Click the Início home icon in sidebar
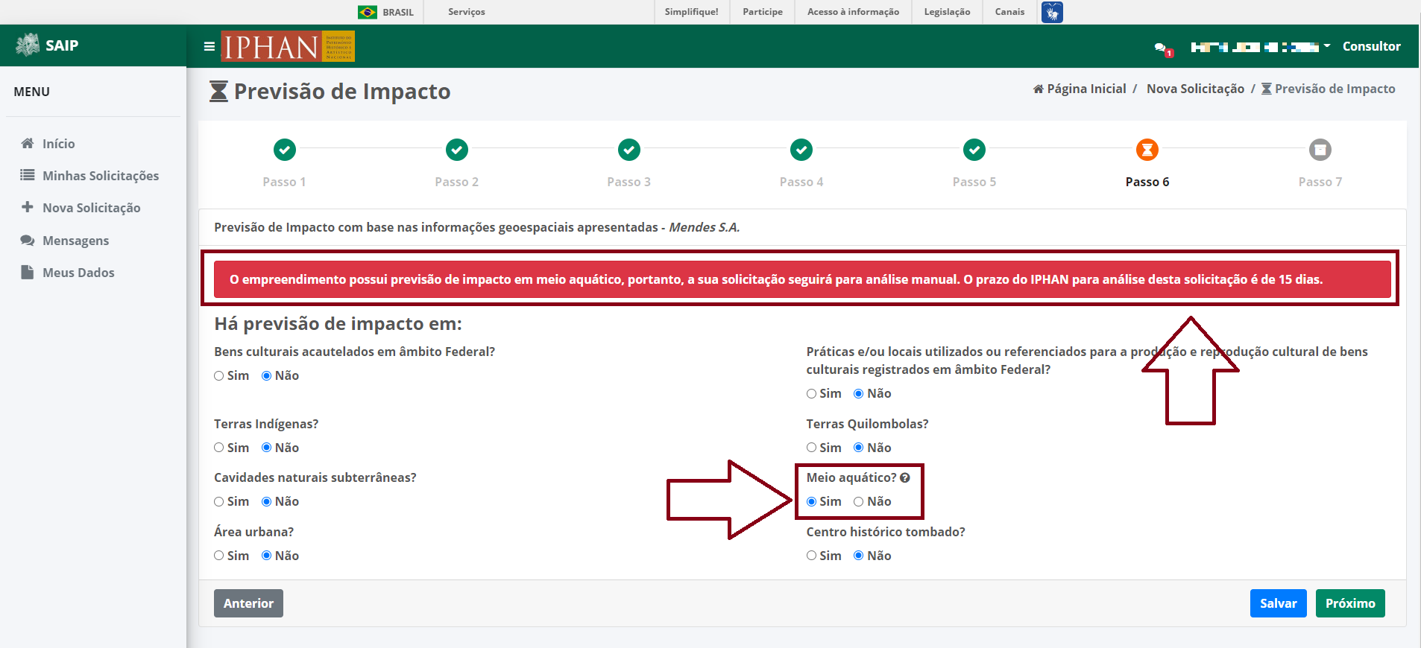Image resolution: width=1421 pixels, height=648 pixels. click(28, 143)
